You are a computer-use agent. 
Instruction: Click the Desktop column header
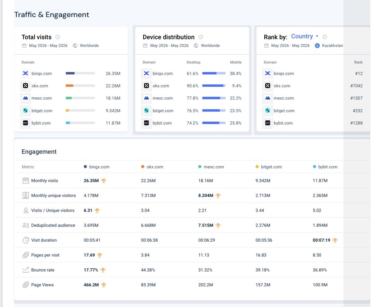[x=193, y=62]
